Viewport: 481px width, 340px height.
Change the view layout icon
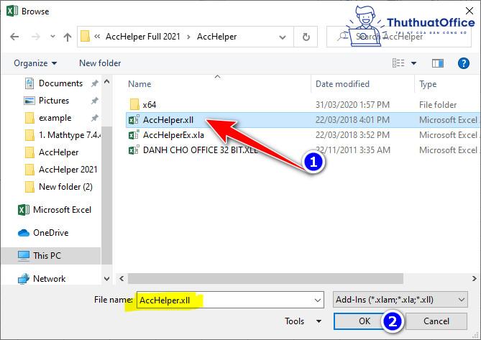coord(398,63)
